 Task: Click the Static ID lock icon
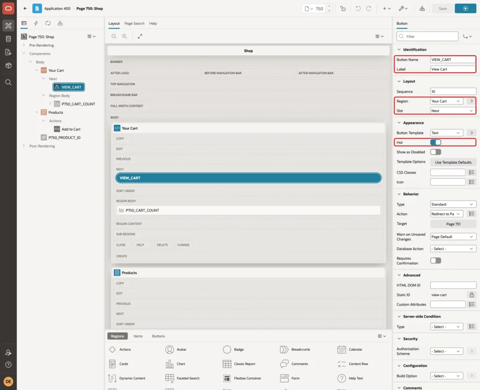tap(472, 295)
